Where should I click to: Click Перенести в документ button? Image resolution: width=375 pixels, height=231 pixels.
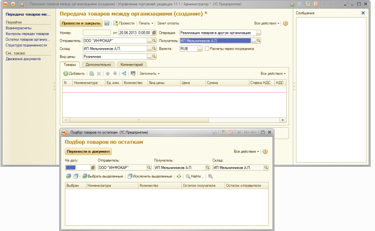point(88,151)
